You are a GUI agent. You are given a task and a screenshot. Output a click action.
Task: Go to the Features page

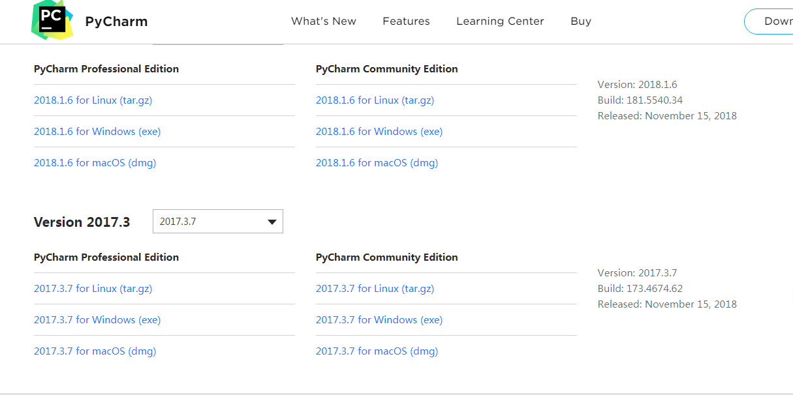406,22
